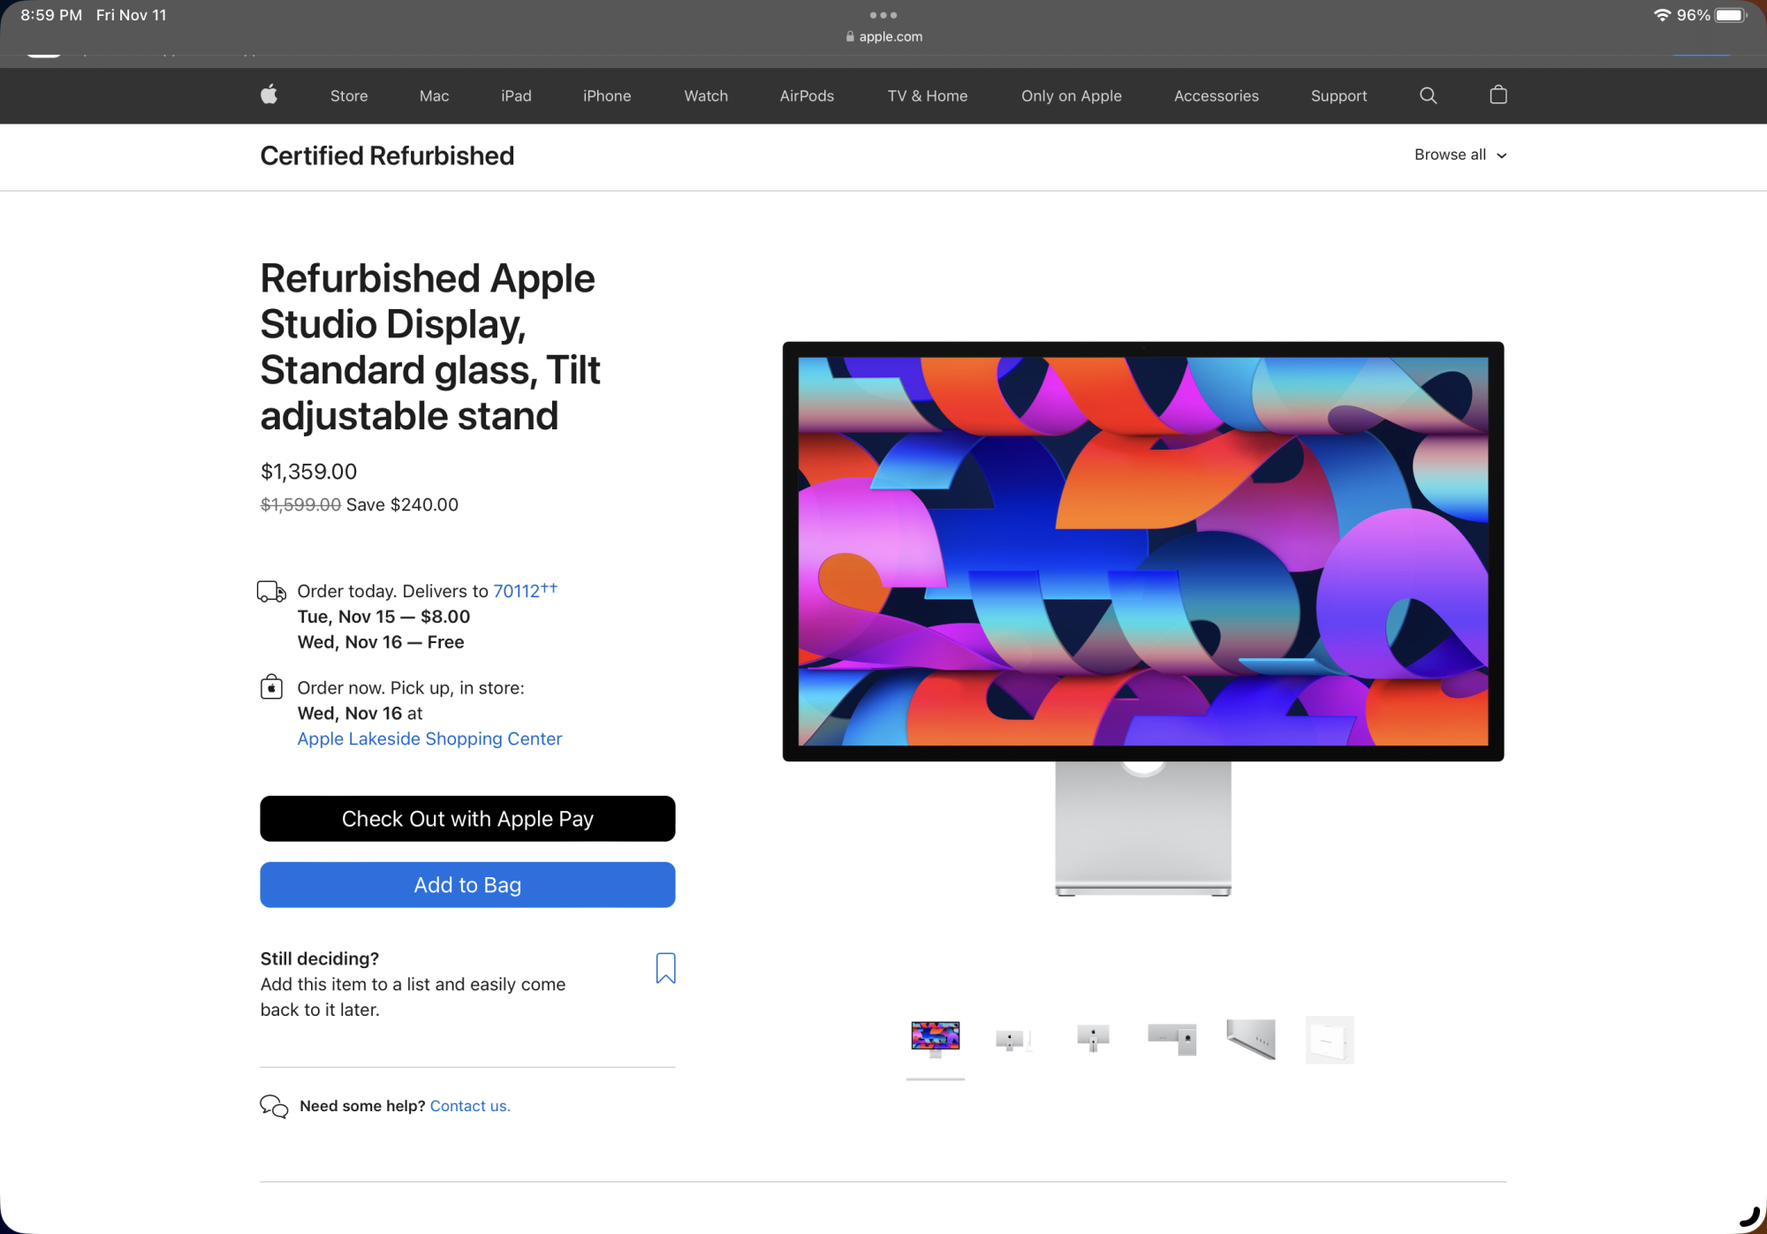The width and height of the screenshot is (1767, 1234).
Task: Save item with the bookmark icon
Action: coord(665,968)
